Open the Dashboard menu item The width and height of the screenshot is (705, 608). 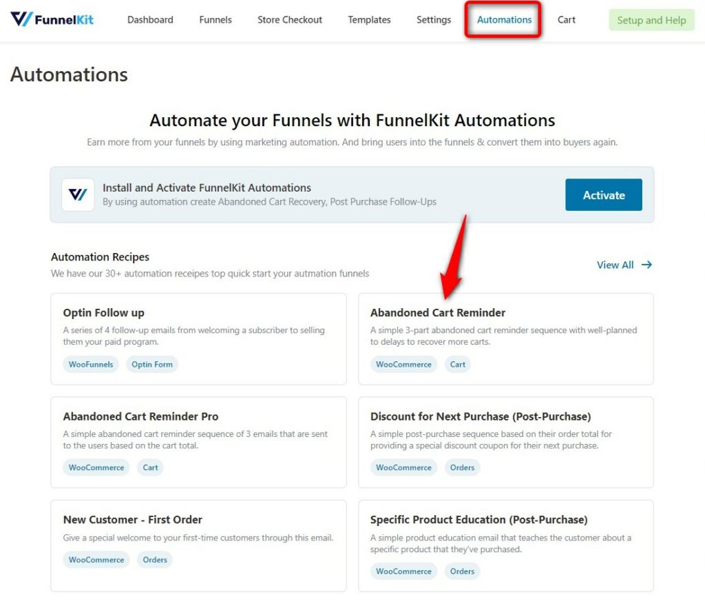coord(150,20)
